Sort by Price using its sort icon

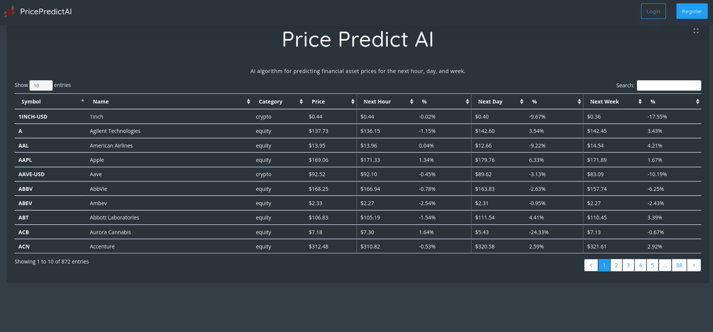(353, 101)
